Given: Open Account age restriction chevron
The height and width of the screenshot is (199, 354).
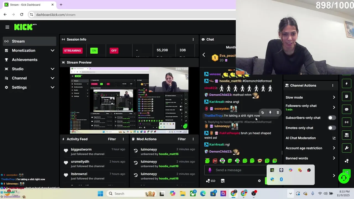Looking at the screenshot, I should coord(334,148).
